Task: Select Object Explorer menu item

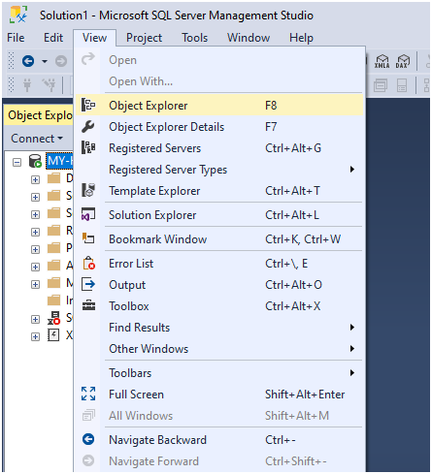Action: [219, 105]
